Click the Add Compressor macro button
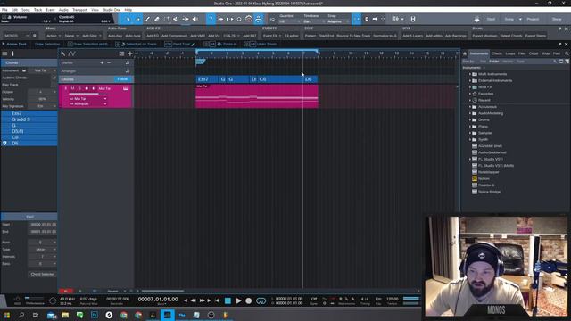This screenshot has width=571, height=321. [174, 36]
